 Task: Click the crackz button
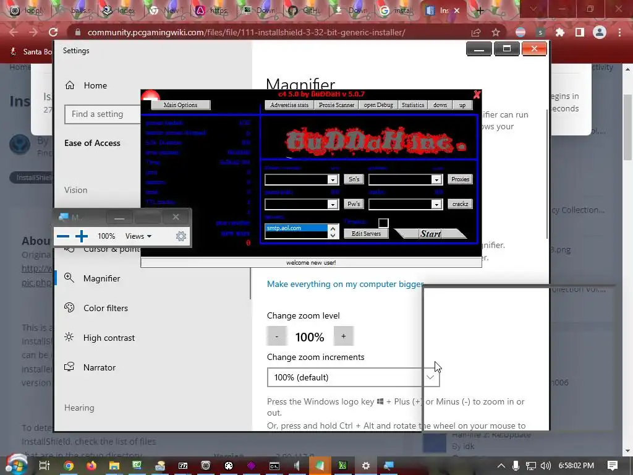(x=460, y=204)
